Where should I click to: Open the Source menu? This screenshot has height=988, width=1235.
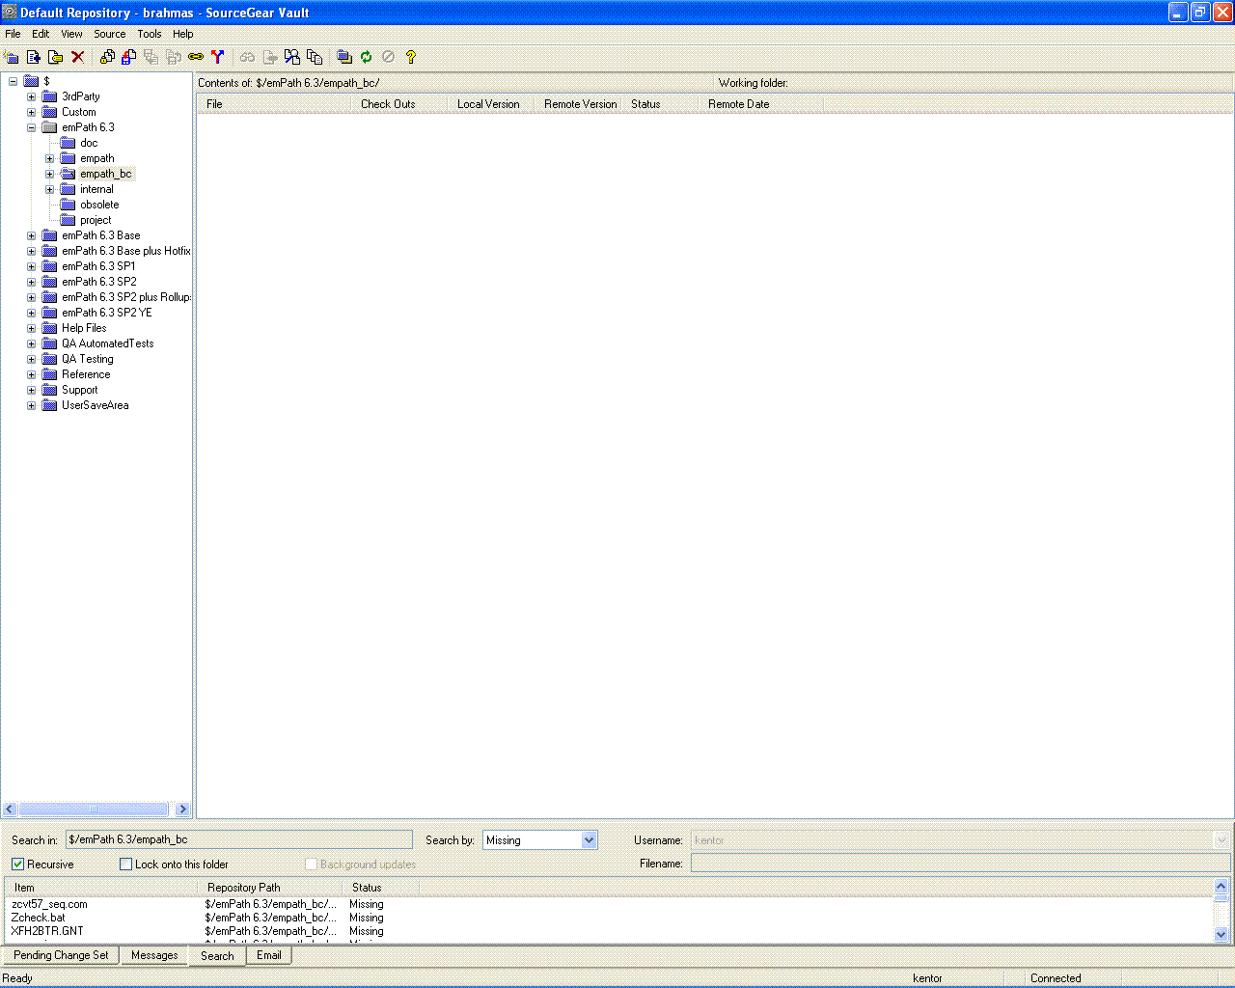pyautogui.click(x=110, y=34)
